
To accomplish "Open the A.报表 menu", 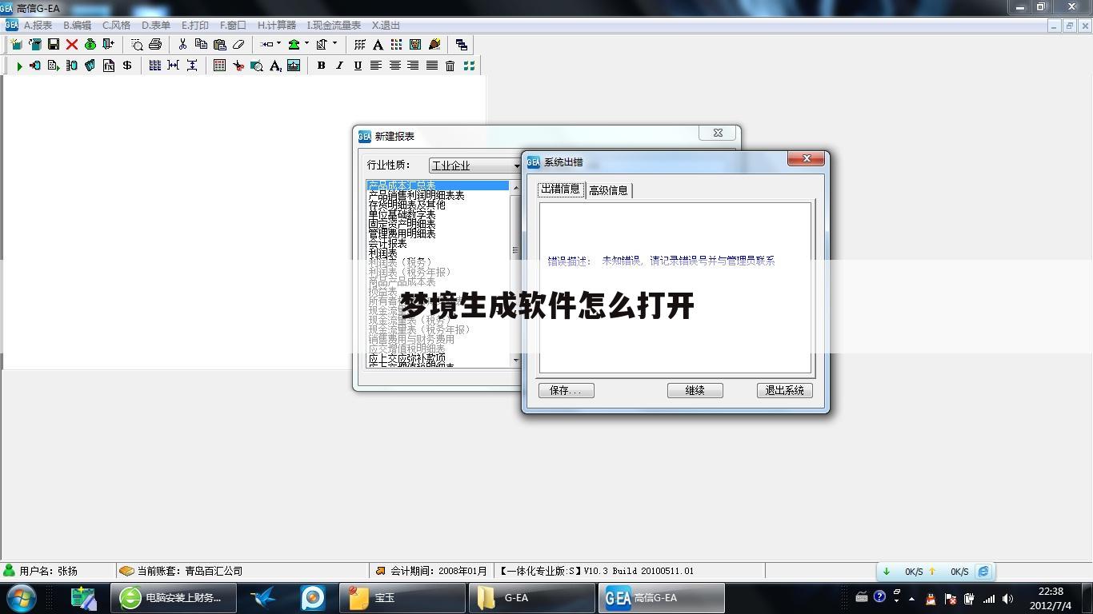I will point(38,26).
